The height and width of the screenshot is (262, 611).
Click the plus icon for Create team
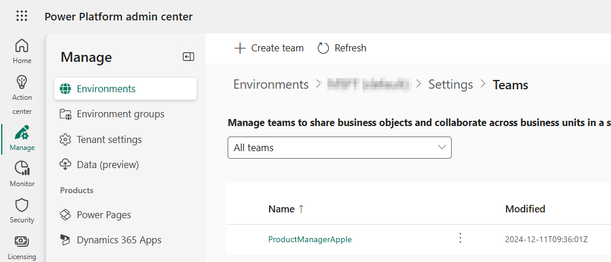point(240,48)
